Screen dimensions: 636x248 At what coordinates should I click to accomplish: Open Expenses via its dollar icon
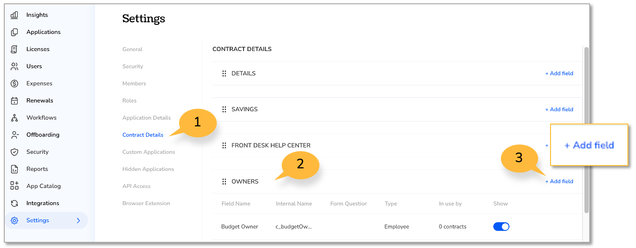point(14,83)
